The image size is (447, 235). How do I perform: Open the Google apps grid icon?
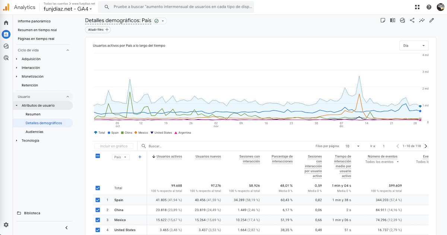[417, 7]
